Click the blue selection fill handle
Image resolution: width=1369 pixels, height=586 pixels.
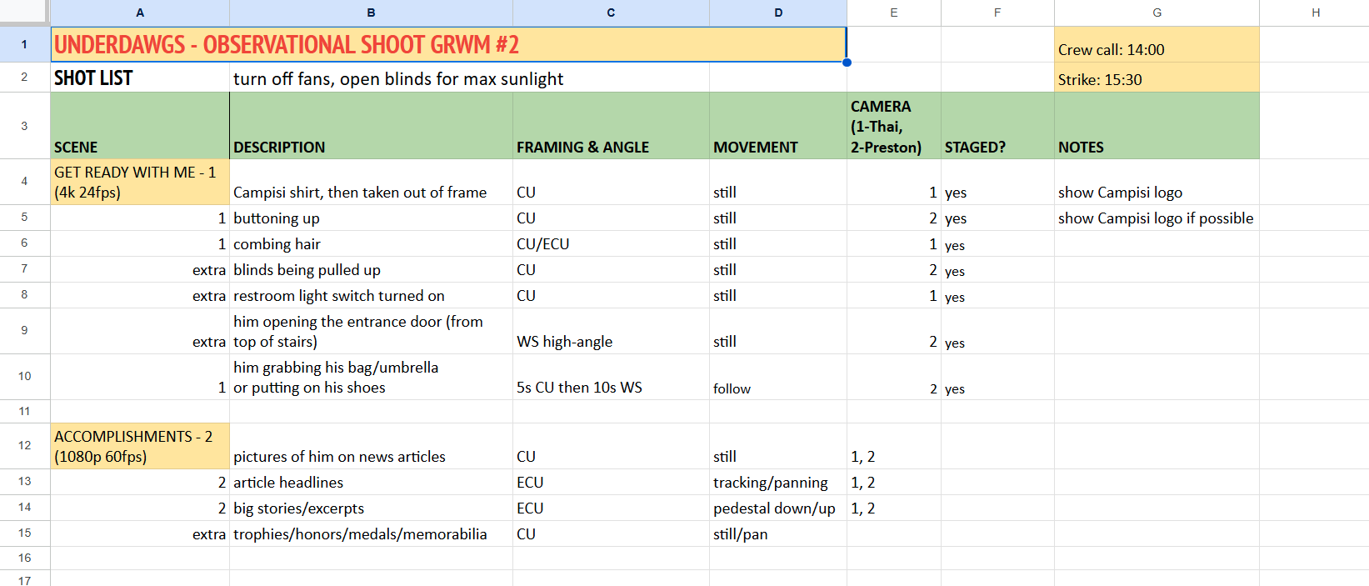pyautogui.click(x=847, y=63)
